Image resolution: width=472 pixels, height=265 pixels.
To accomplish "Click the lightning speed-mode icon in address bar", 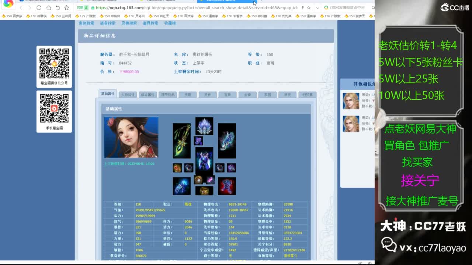I will coord(303,8).
